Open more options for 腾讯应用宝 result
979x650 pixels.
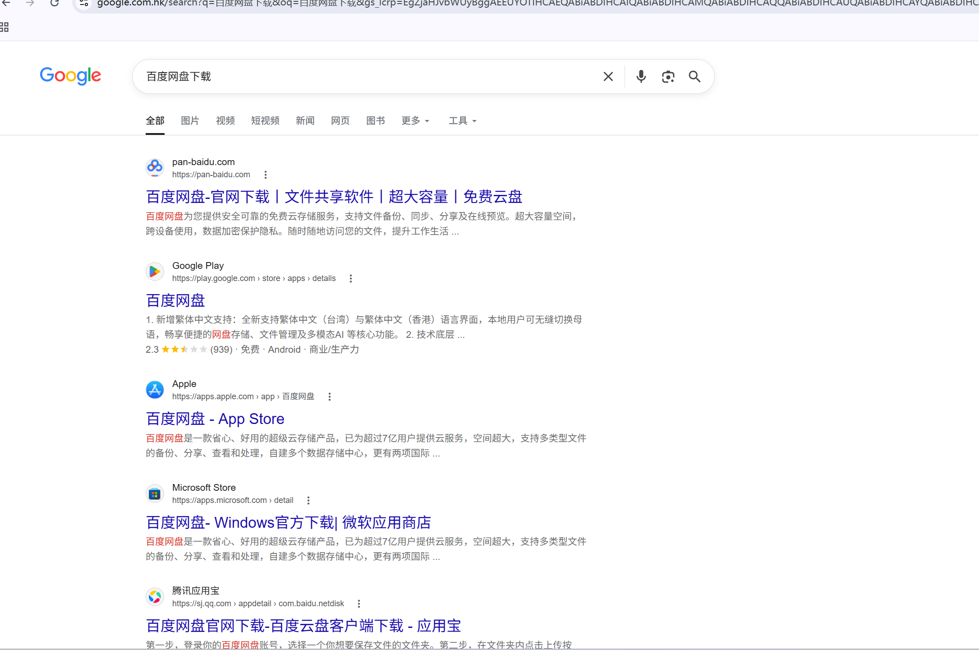point(359,604)
